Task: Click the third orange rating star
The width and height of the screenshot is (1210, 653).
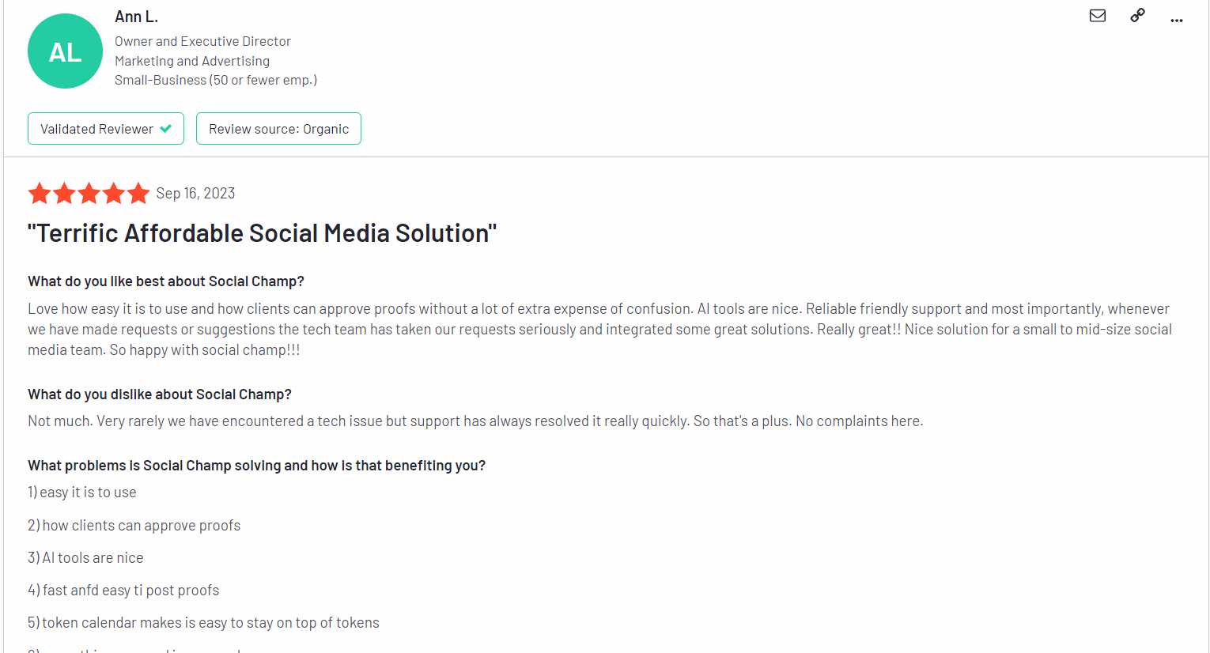Action: (x=89, y=193)
